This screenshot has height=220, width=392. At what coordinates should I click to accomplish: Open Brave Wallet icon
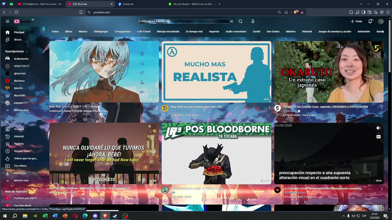(369, 12)
